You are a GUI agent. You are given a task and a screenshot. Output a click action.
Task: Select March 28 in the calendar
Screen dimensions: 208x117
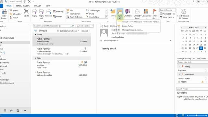coord(201,48)
